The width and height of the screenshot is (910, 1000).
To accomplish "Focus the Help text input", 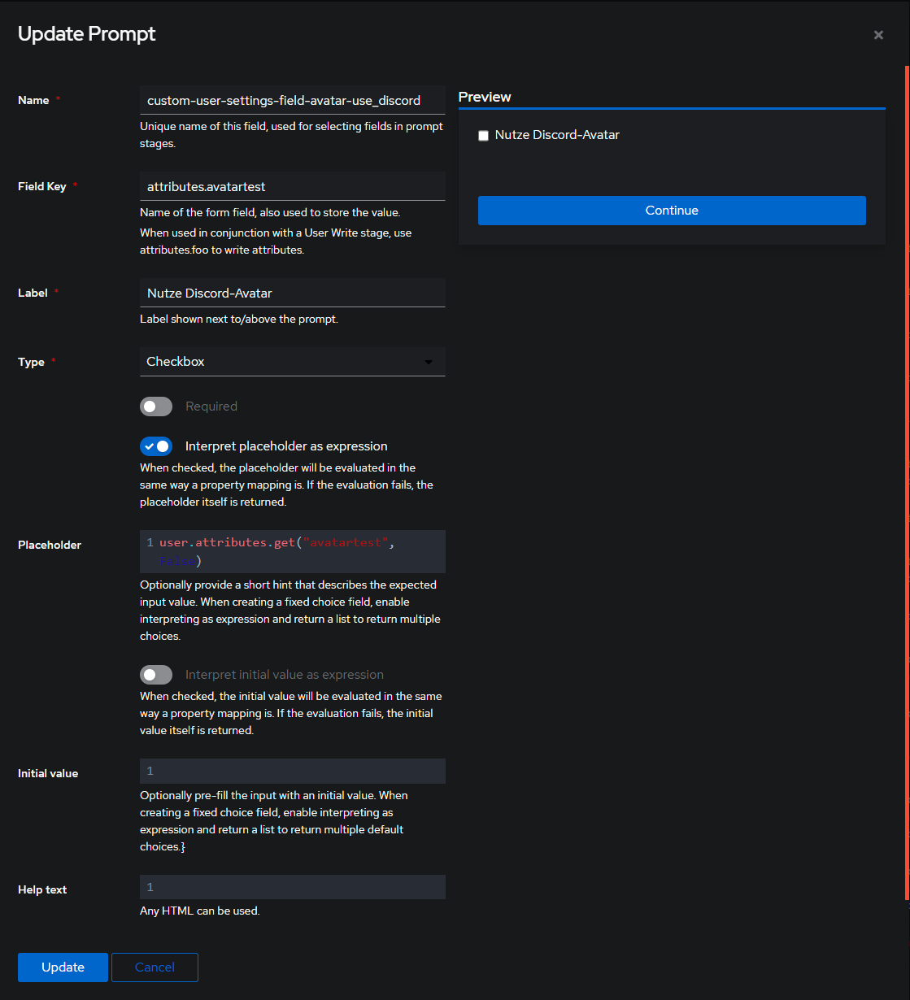I will pyautogui.click(x=292, y=887).
